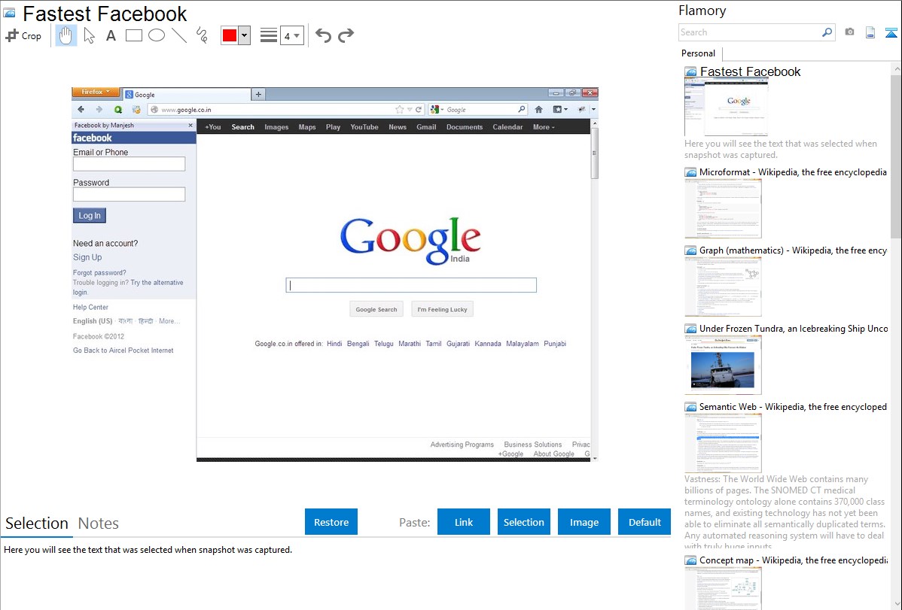
Task: Click the Facebook Log In button in the screenshot
Action: pos(89,216)
